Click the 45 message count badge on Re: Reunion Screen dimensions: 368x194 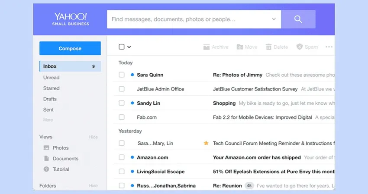tap(249, 185)
